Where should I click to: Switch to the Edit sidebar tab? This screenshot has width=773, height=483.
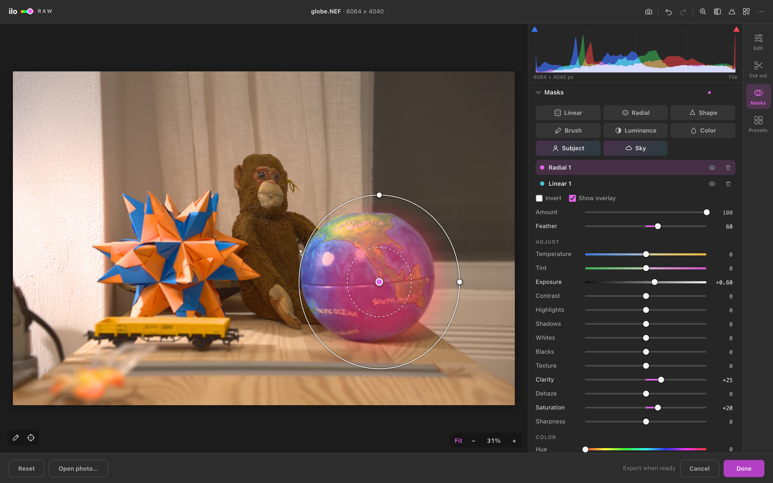pyautogui.click(x=758, y=42)
